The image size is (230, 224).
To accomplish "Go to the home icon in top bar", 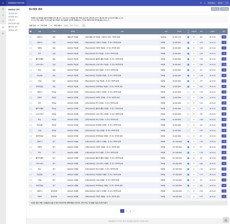I will 205,3.
